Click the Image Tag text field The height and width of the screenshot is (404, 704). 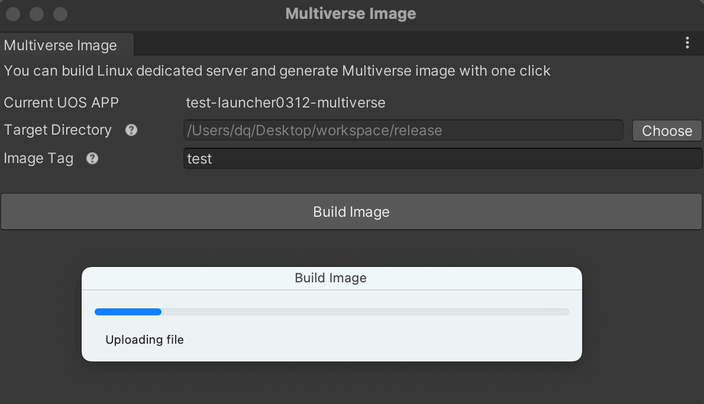[443, 158]
